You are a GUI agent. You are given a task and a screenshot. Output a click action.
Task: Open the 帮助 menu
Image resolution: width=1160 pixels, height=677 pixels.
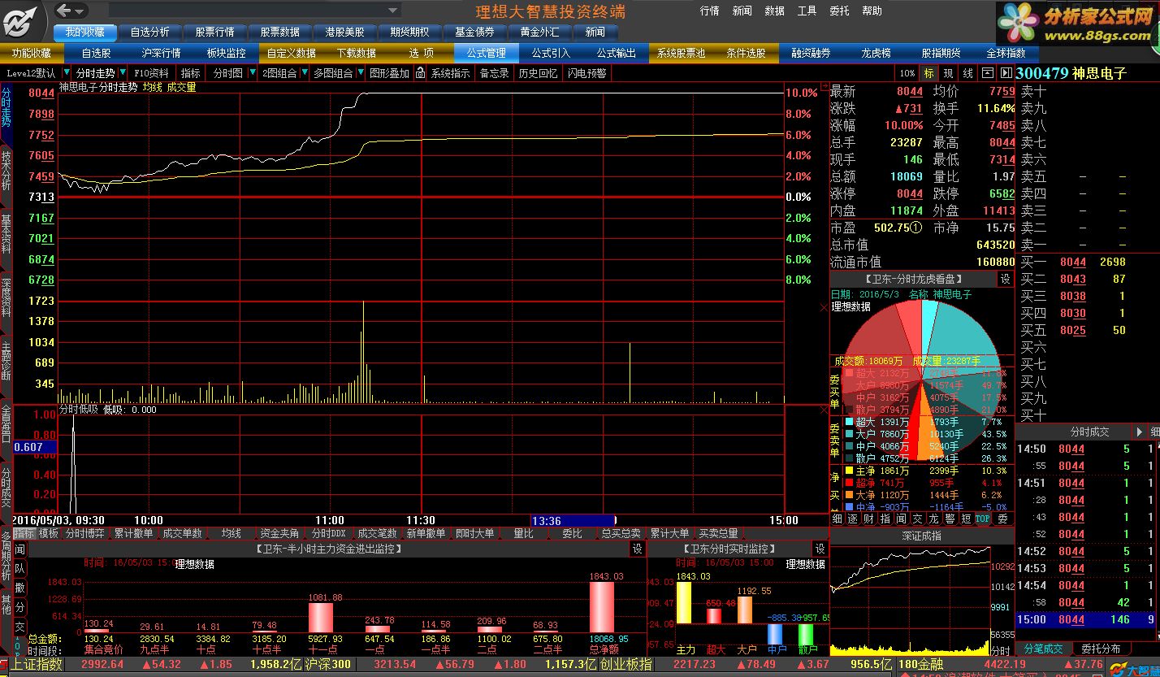tap(872, 11)
